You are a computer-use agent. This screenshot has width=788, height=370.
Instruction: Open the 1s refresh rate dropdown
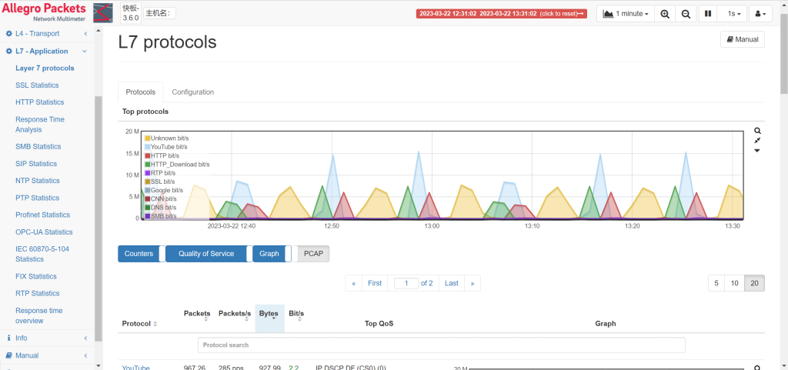(736, 14)
